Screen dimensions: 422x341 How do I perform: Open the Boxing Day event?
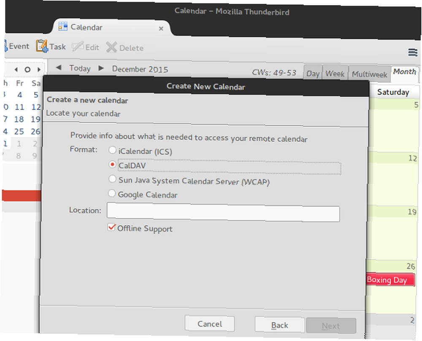pyautogui.click(x=390, y=280)
